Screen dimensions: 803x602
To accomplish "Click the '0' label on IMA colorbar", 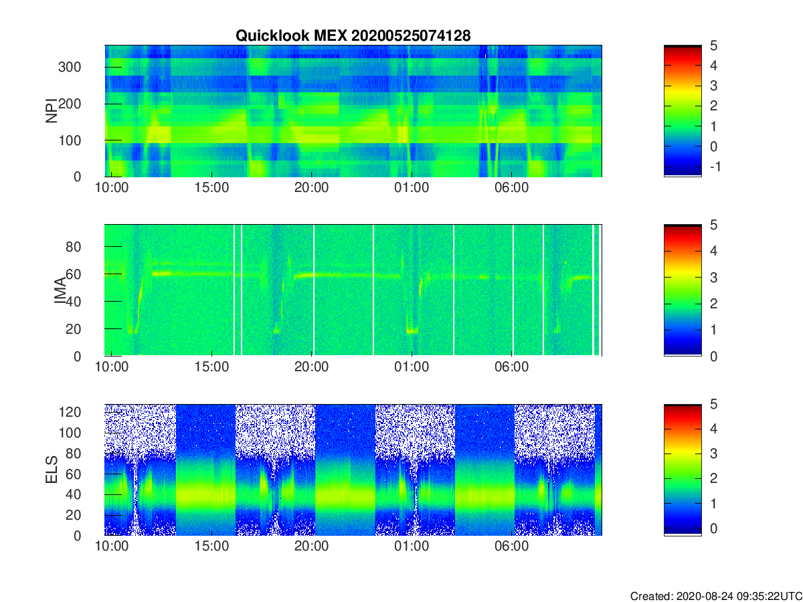I will [713, 356].
